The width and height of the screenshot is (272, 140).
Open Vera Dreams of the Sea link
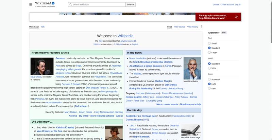pyautogui.click(x=49, y=131)
